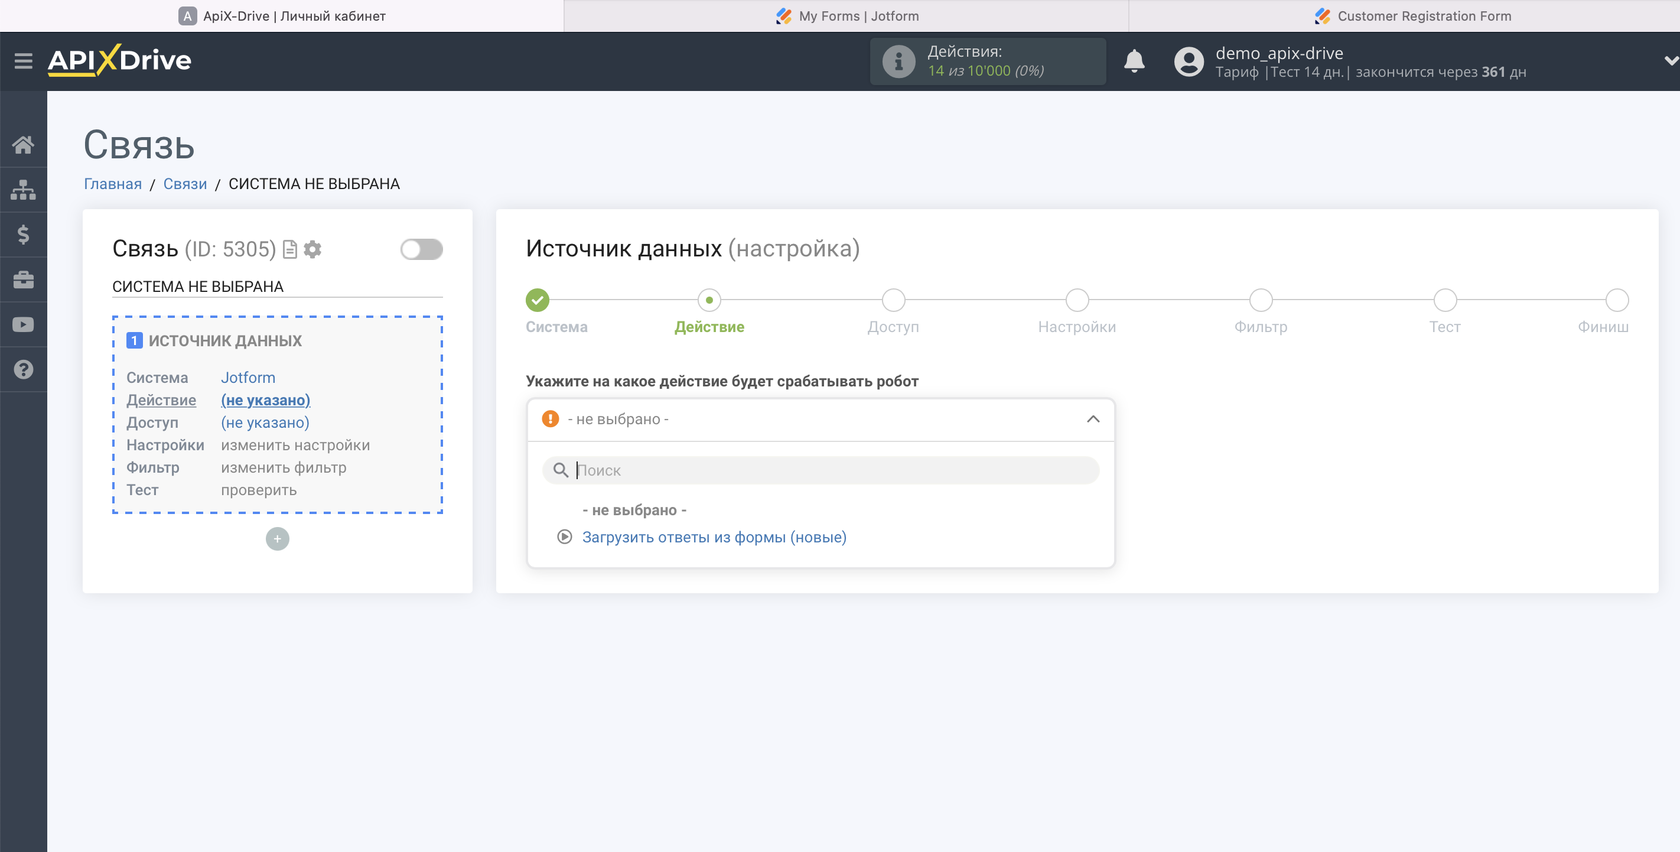
Task: Click the round plus add-block button
Action: (277, 539)
